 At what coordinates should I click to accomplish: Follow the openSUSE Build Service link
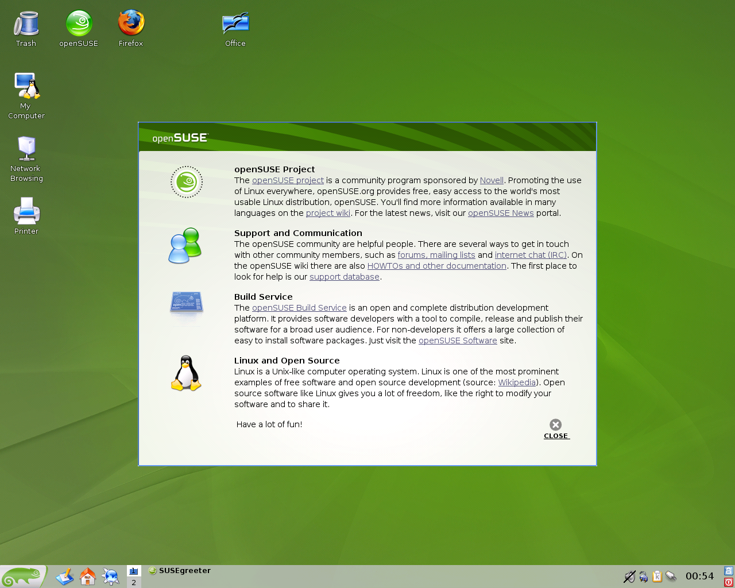pyautogui.click(x=299, y=308)
